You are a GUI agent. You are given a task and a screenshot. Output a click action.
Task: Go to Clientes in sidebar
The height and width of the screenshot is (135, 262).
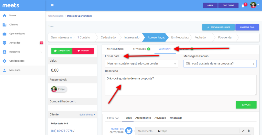14,25
